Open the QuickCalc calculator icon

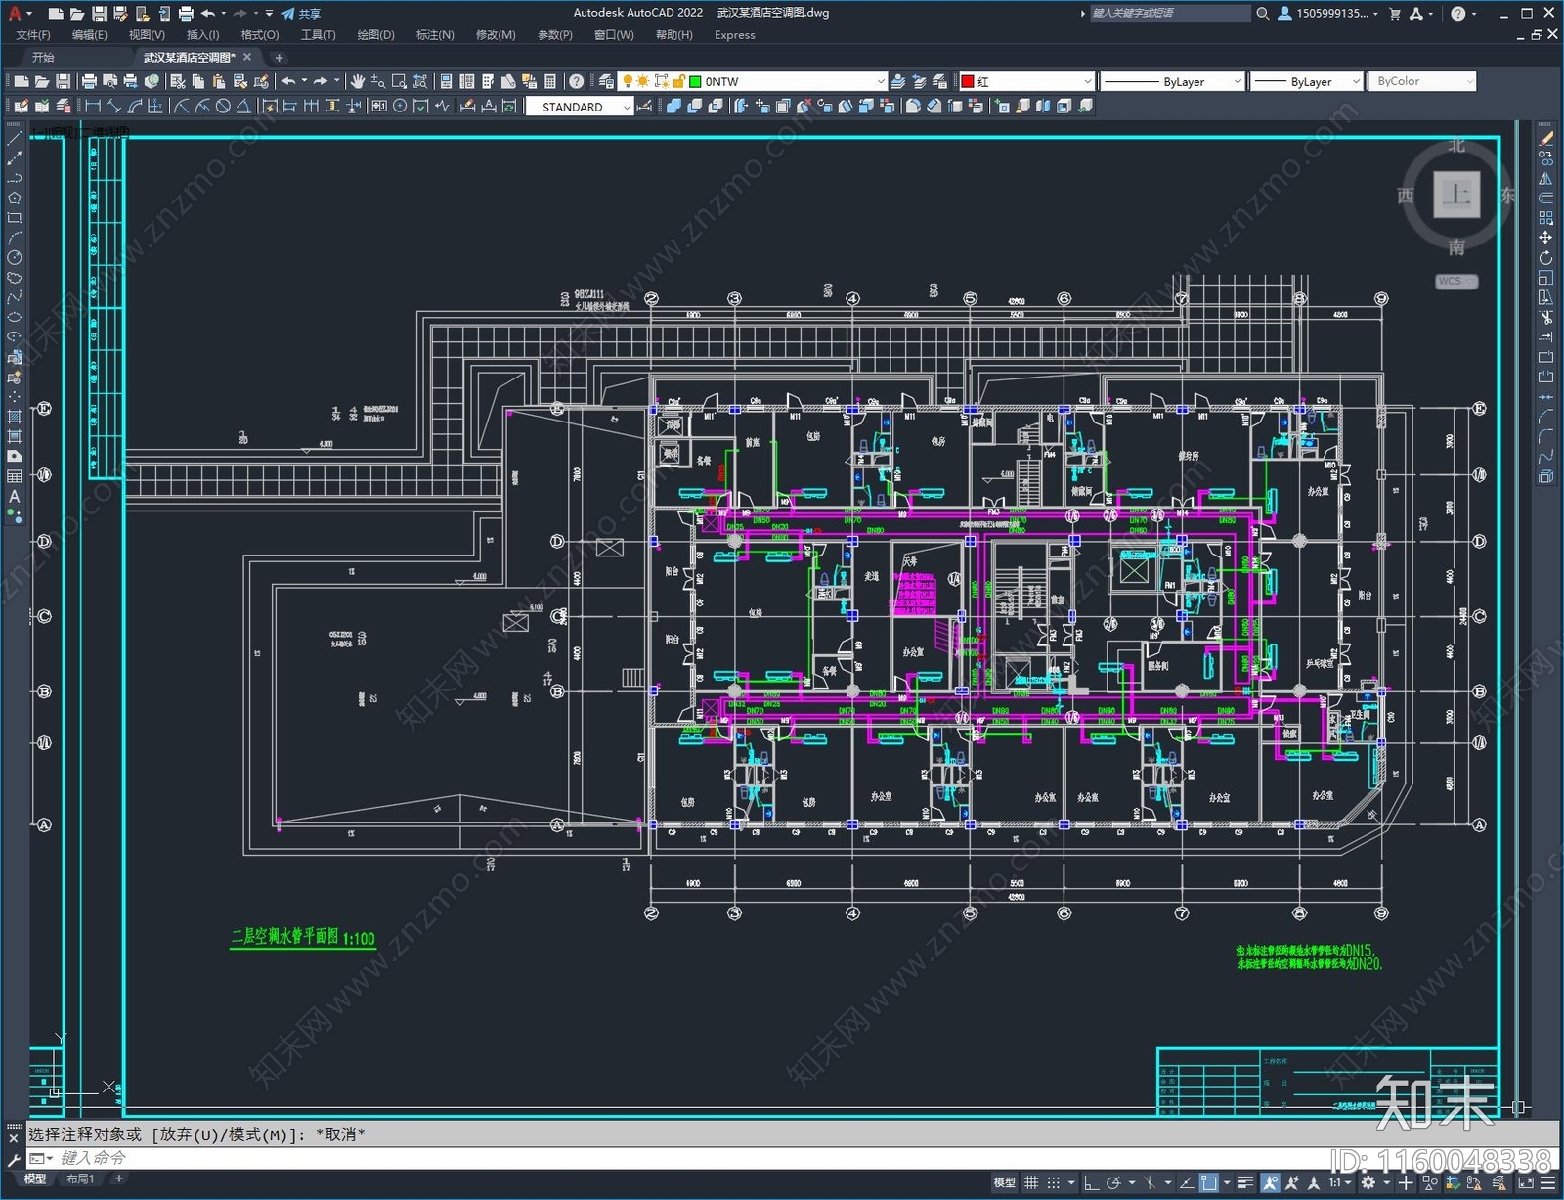pos(550,81)
